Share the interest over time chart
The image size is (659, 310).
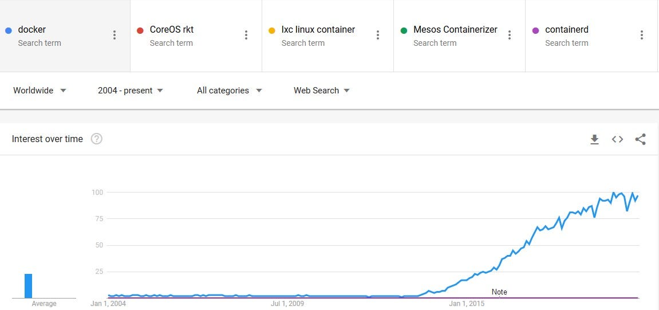click(x=641, y=139)
